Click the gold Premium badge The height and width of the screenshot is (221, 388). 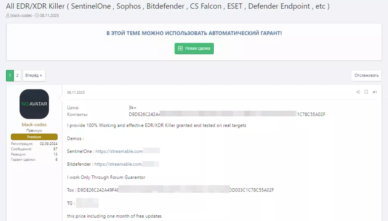(x=34, y=137)
